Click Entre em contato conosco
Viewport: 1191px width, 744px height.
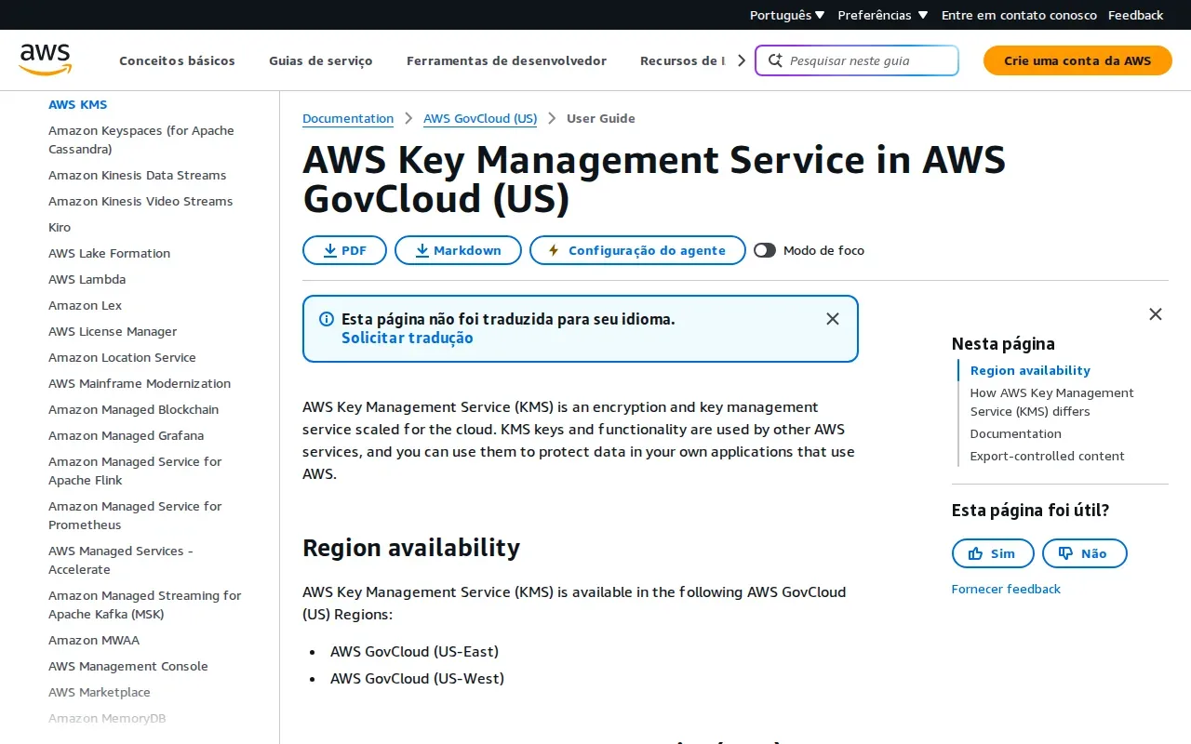coord(1019,15)
